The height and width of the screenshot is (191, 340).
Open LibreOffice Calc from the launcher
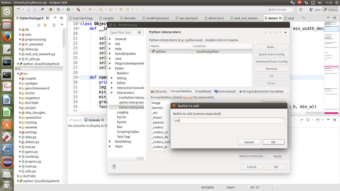(x=7, y=112)
